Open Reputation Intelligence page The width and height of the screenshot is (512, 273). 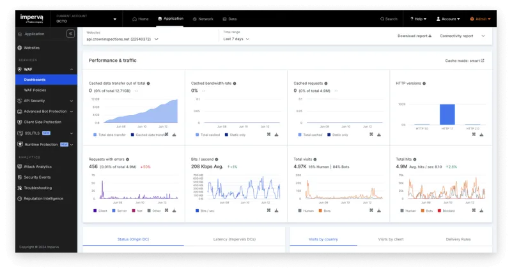coord(43,198)
